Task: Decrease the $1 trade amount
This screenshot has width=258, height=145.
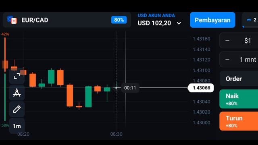Action: pyautogui.click(x=227, y=40)
